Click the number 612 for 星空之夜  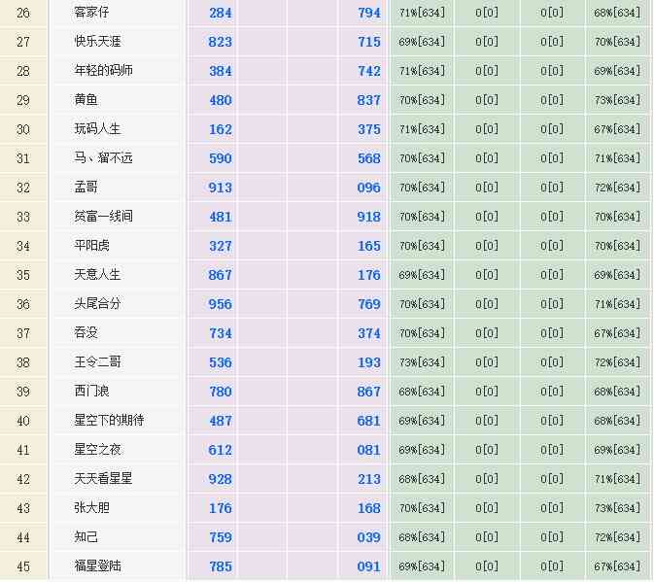tap(220, 450)
